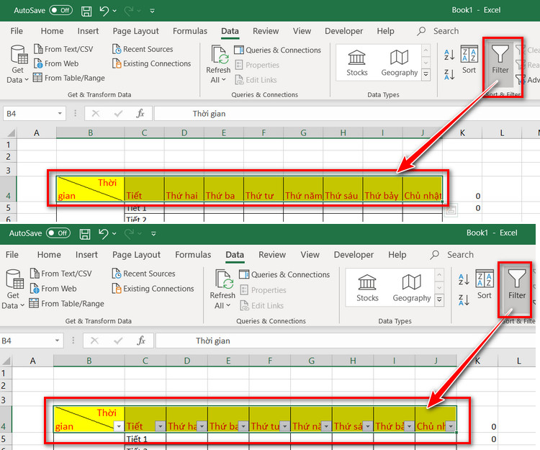Select the Stocks data type in the upper ribbon
This screenshot has width=540, height=450.
pyautogui.click(x=357, y=63)
